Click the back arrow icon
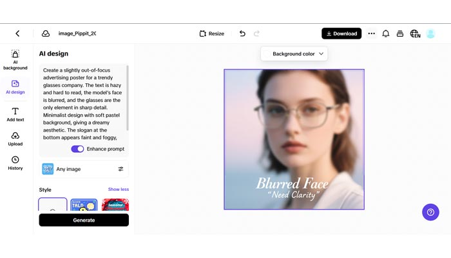Viewport: 451px width, 258px height. click(17, 34)
